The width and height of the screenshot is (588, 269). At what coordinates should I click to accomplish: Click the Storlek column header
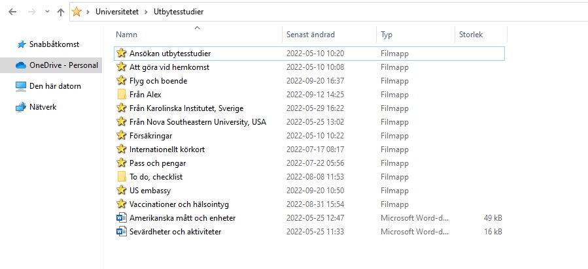[471, 35]
